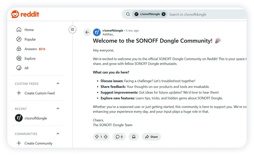Click the search magnifier icon
Viewport: 254px width, 155px height.
tap(128, 14)
